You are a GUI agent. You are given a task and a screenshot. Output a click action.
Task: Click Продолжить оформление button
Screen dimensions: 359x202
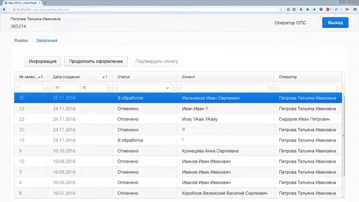coord(96,61)
